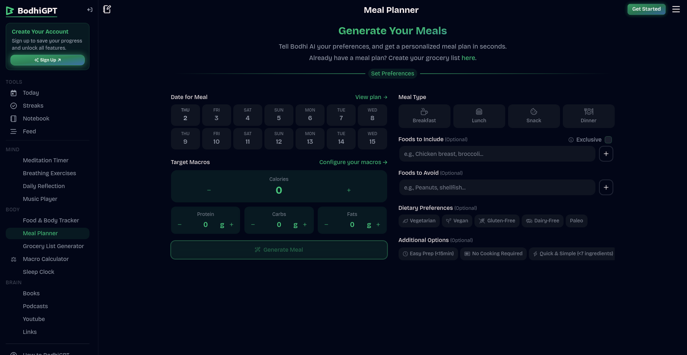Open Grocery List Generator in the sidebar
687x355 pixels.
point(53,246)
